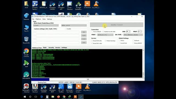Enable the Local SLA checkbox
The height and width of the screenshot is (99, 176).
[120, 43]
